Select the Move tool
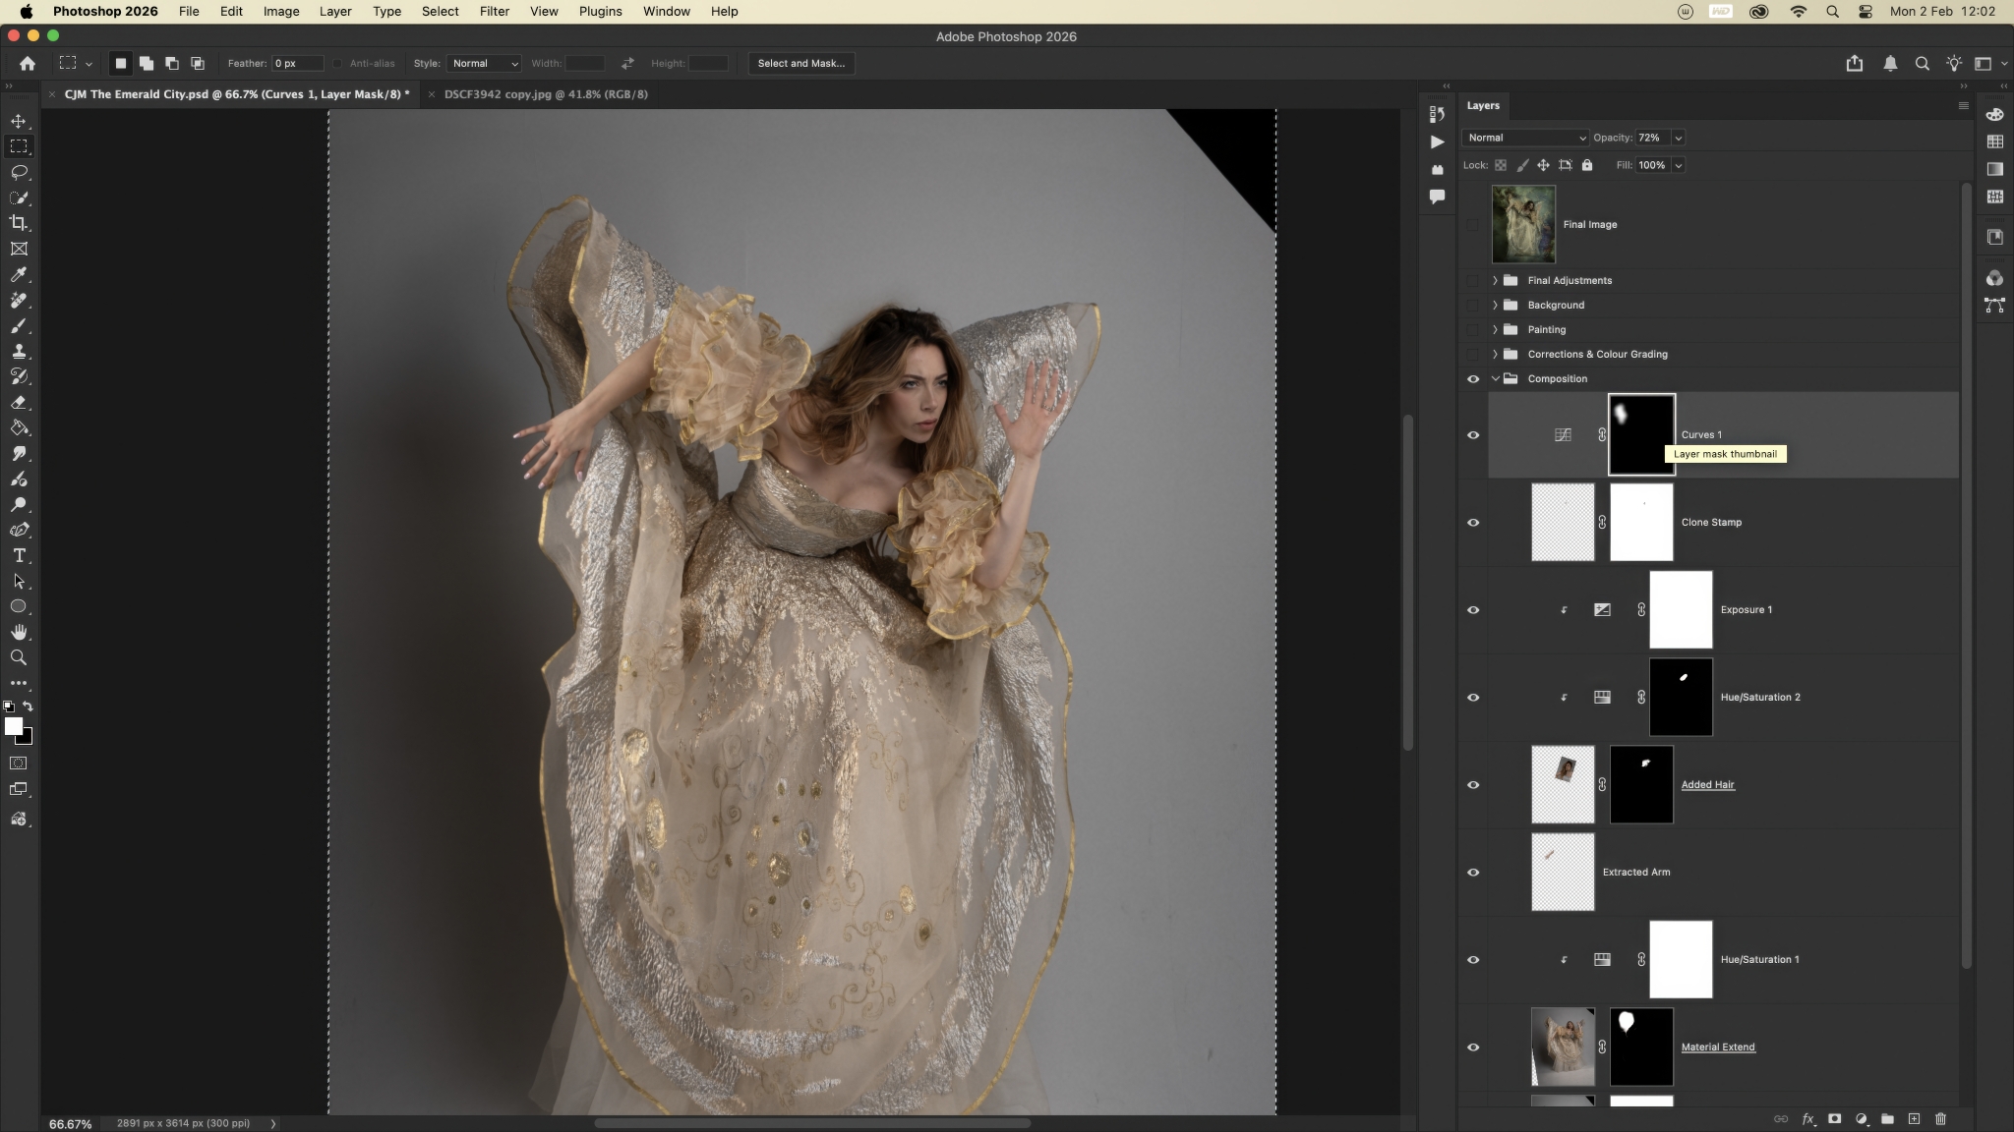The width and height of the screenshot is (2014, 1132). 19,121
